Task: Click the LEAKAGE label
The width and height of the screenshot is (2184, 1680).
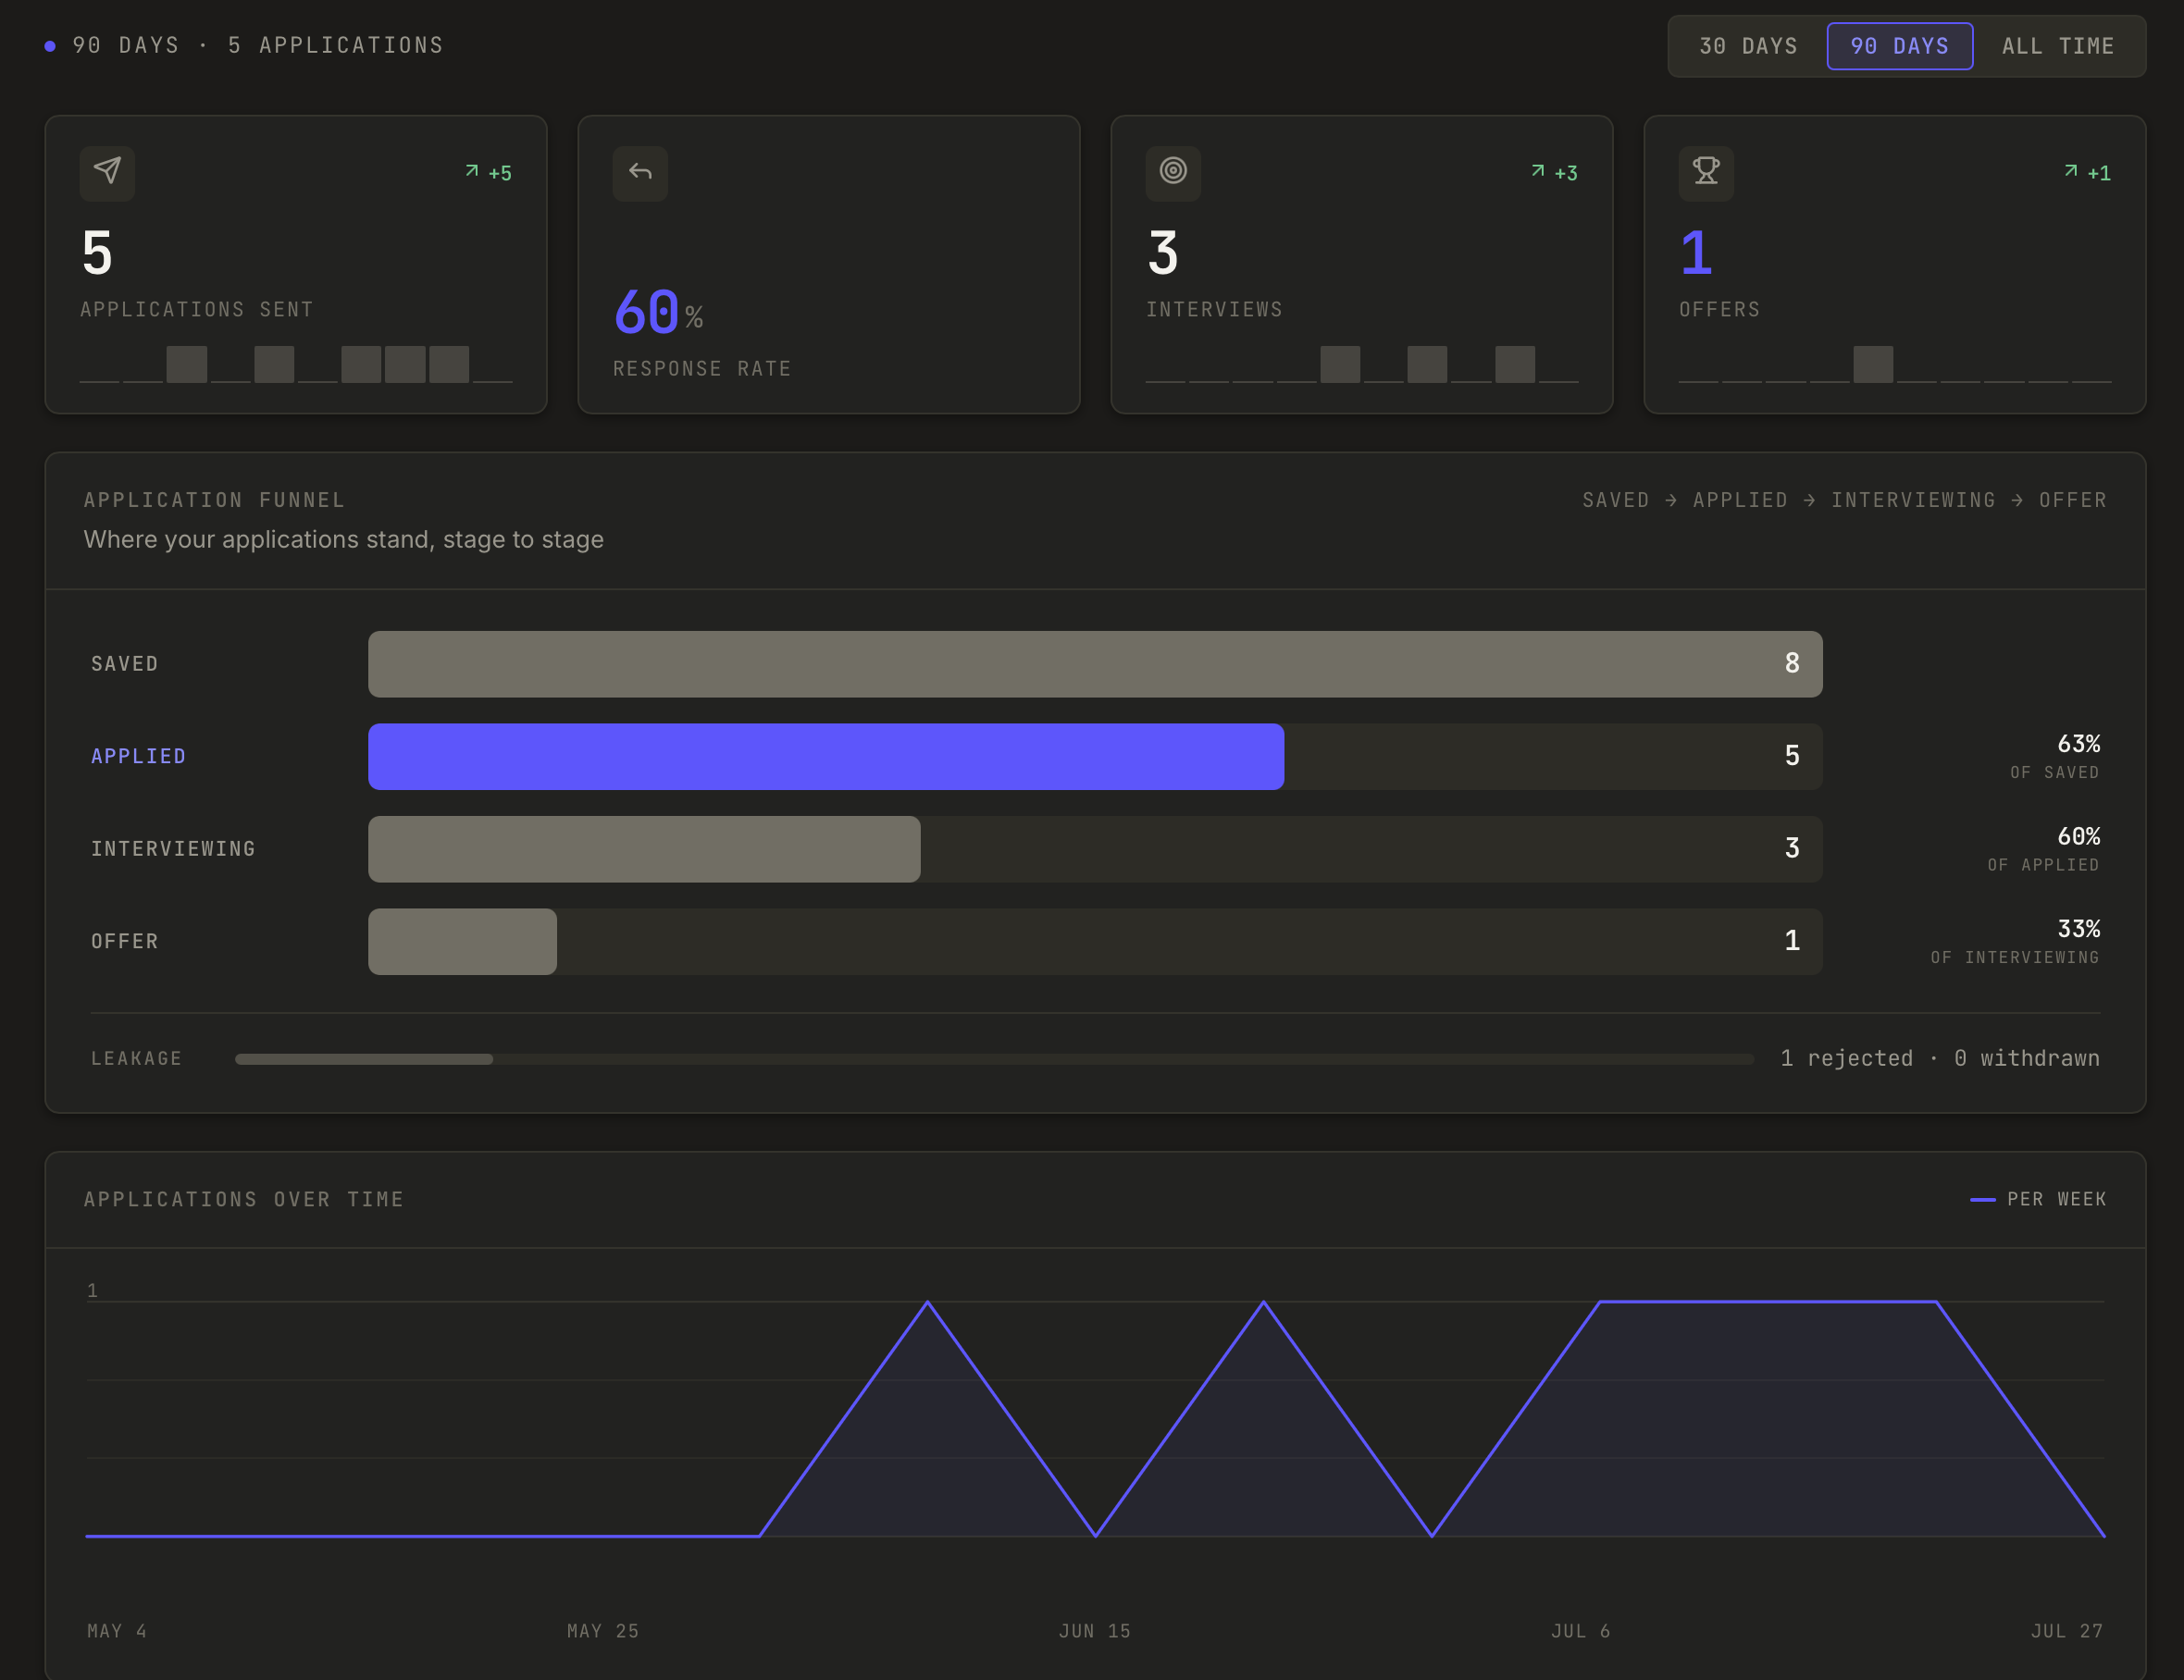Action: tap(137, 1058)
